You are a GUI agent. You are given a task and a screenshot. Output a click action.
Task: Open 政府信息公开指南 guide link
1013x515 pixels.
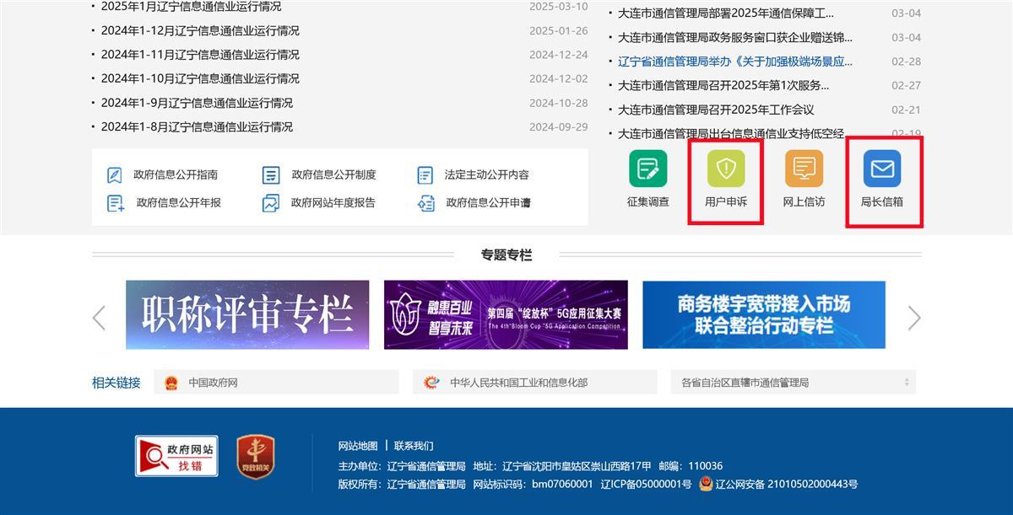(x=175, y=174)
